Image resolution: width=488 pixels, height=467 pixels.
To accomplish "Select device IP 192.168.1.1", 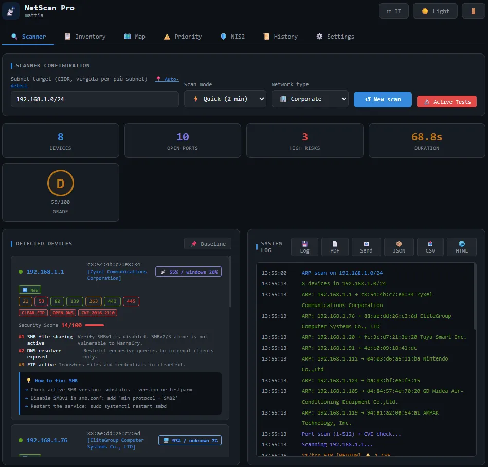I will coord(45,272).
